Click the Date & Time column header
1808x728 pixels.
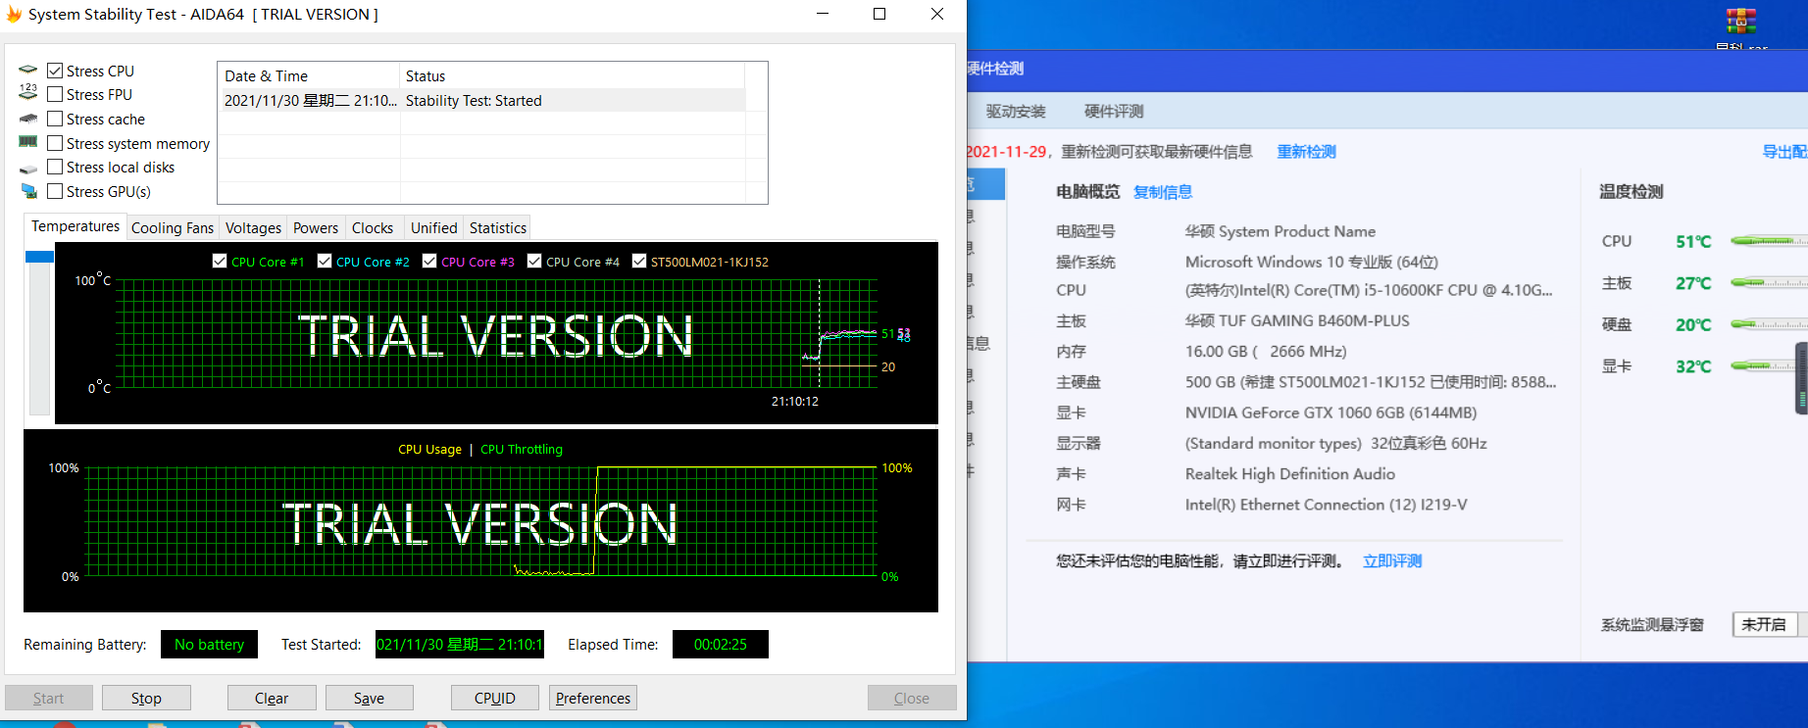point(309,75)
